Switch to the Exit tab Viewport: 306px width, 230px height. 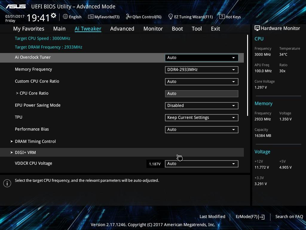[x=215, y=29]
